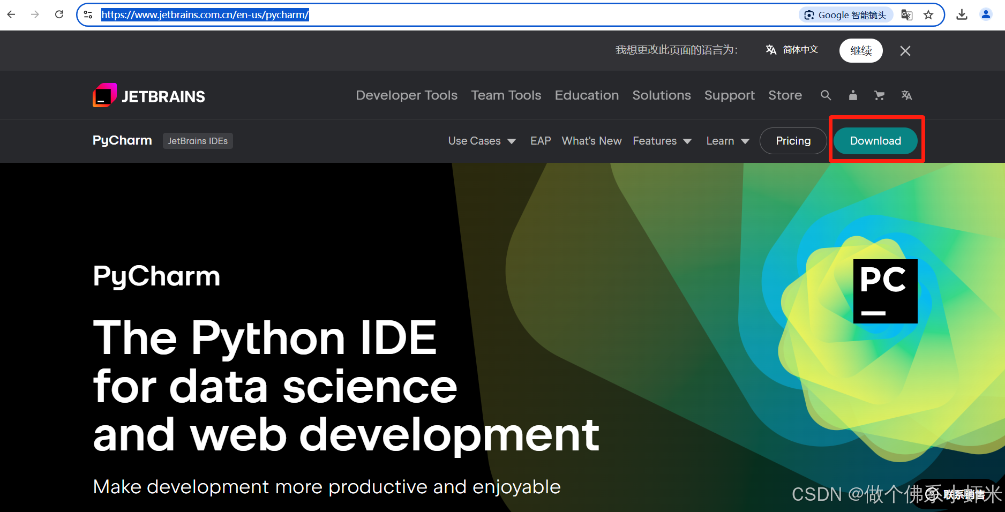Bookmark this page with the star icon
The image size is (1005, 512).
[929, 15]
